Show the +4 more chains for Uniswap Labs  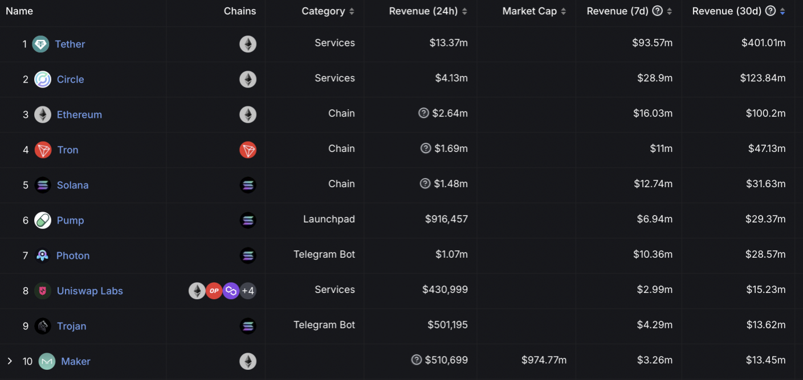point(248,291)
